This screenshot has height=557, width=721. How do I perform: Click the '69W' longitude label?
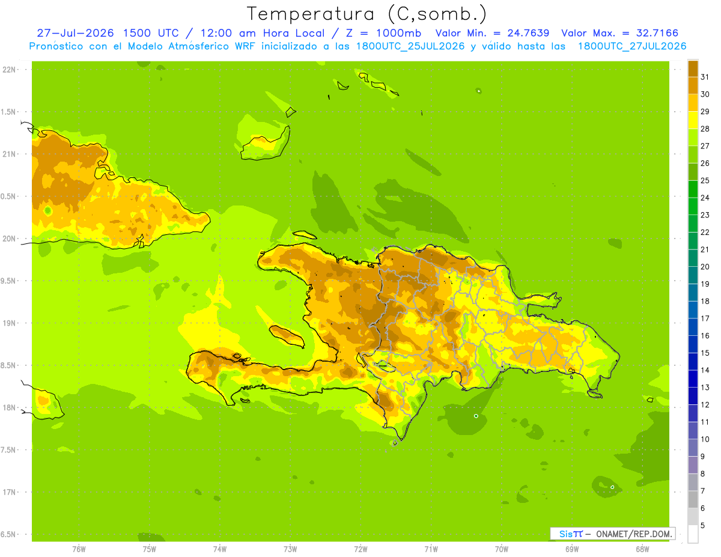(572, 549)
